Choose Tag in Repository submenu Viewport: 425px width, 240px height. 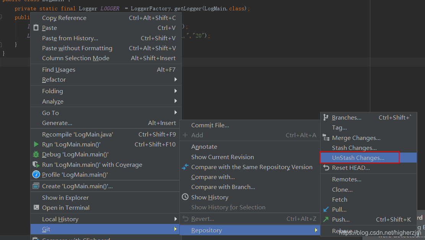tap(369, 127)
